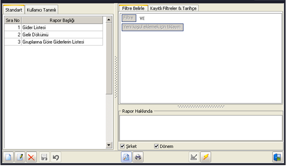This screenshot has height=166, width=286.
Task: Click the Rapor Başlığı column header
Action: [x=62, y=20]
